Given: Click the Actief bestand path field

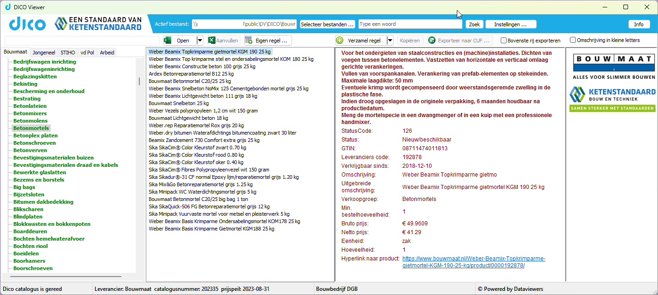Looking at the screenshot, I should (x=244, y=24).
